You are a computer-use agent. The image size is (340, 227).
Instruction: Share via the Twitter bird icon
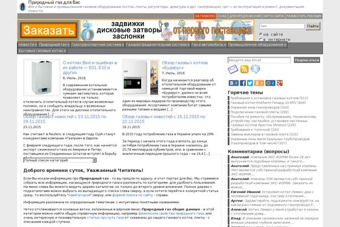coord(250,83)
